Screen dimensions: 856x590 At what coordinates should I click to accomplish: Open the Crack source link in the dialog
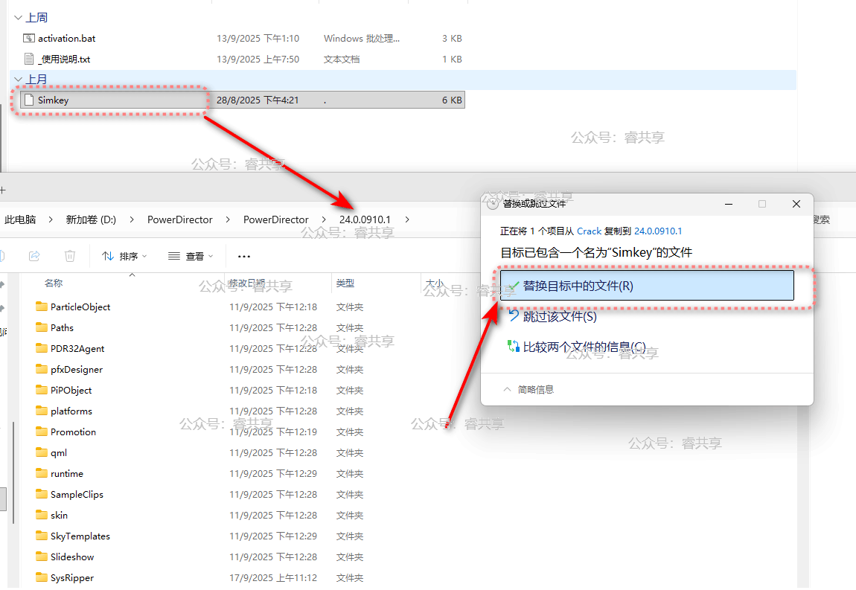coord(589,231)
